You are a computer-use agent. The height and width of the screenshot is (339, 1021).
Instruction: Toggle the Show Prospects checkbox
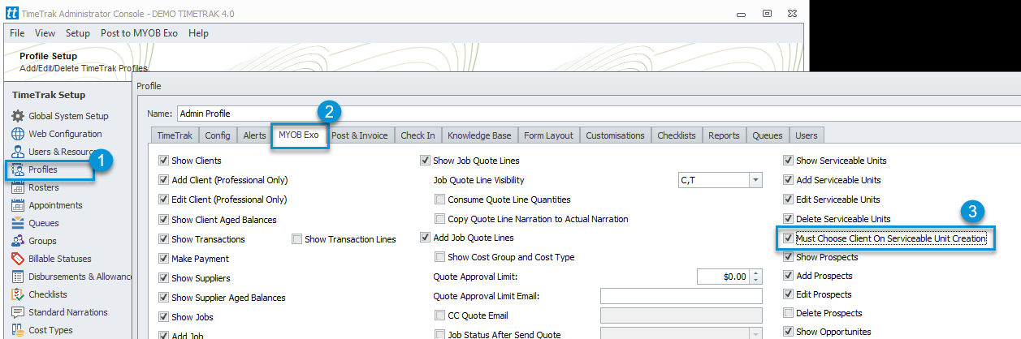788,257
